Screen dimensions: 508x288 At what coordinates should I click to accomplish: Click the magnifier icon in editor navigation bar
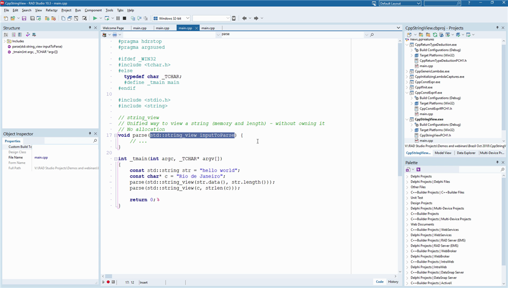click(x=372, y=35)
